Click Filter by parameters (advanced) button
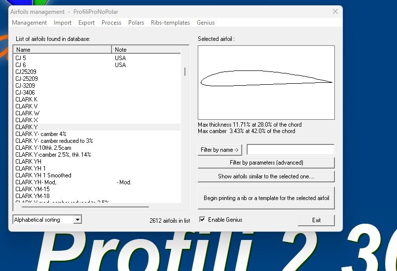This screenshot has height=271, width=397. [x=266, y=163]
